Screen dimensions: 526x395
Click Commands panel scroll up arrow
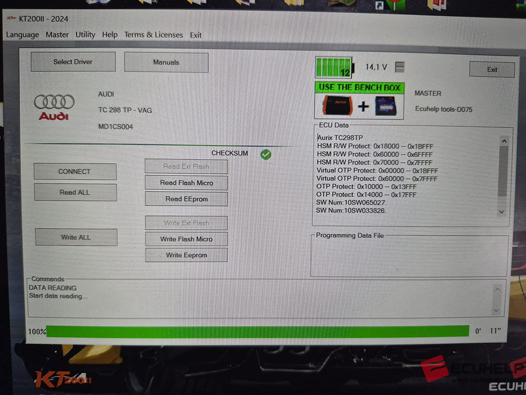click(498, 289)
